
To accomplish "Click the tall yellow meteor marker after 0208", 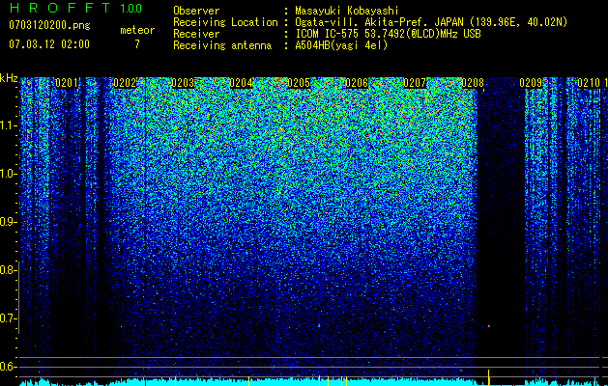I will coord(488,377).
